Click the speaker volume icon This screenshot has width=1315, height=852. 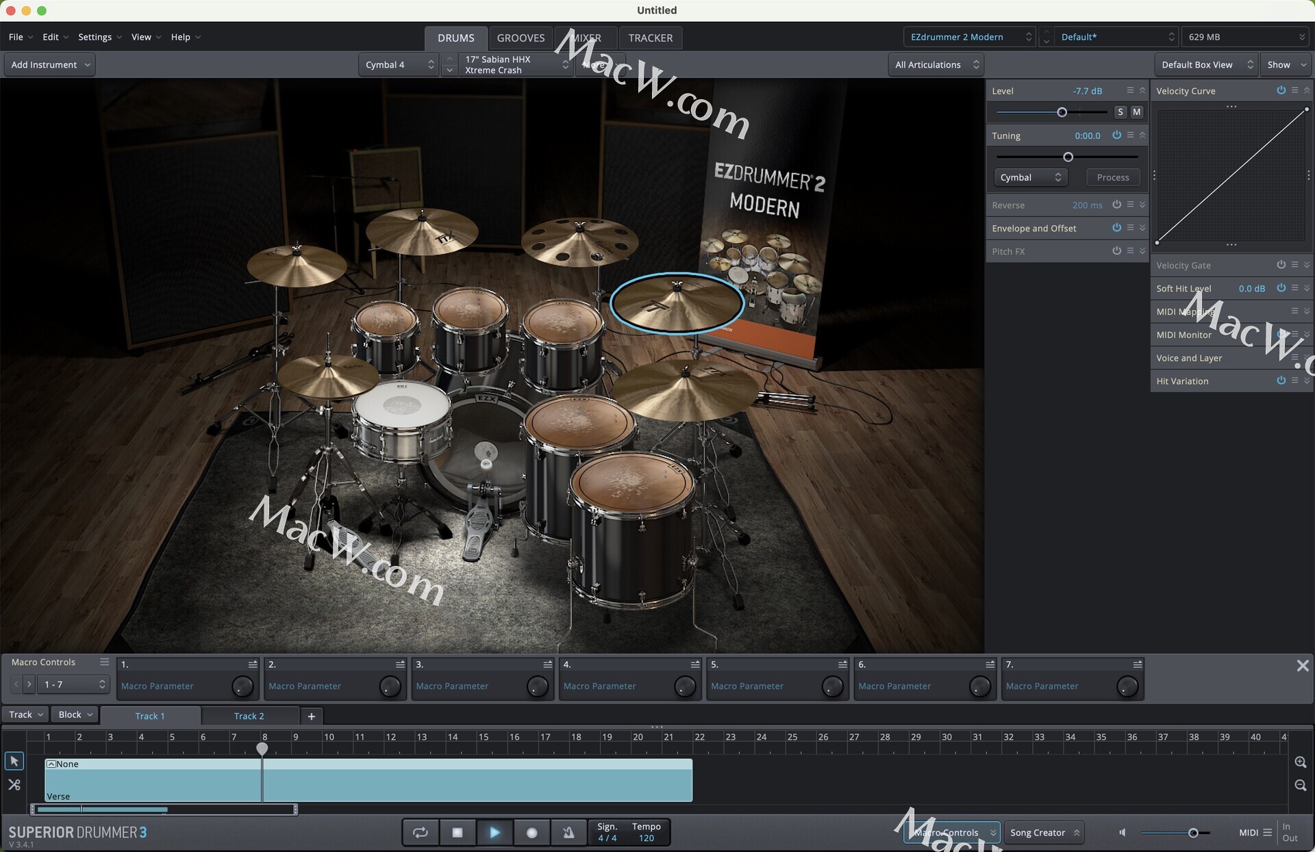point(1122,832)
